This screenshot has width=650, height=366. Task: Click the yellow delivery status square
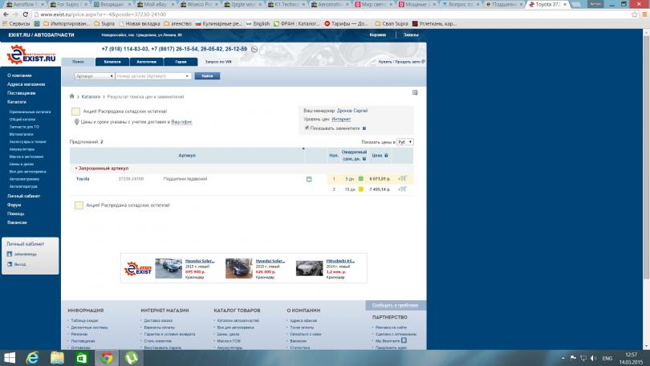[360, 189]
